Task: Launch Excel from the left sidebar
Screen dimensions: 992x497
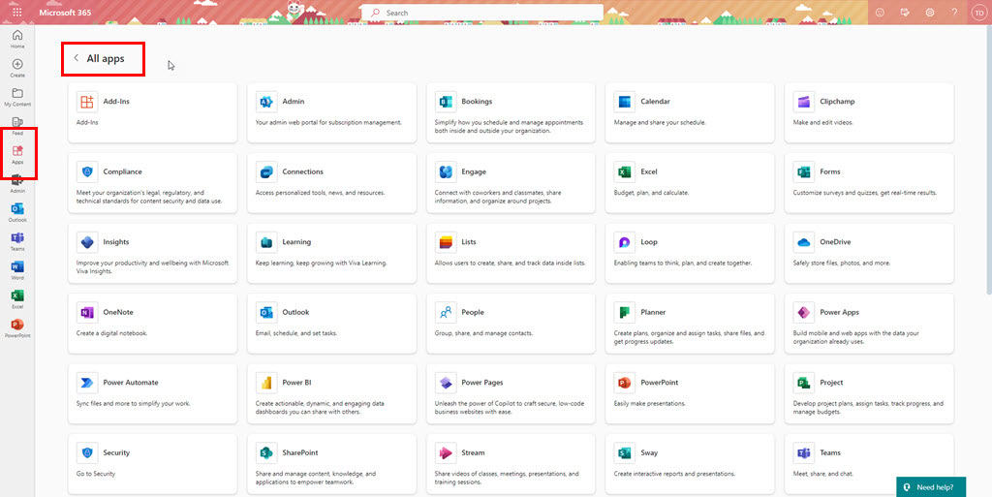Action: pos(17,299)
